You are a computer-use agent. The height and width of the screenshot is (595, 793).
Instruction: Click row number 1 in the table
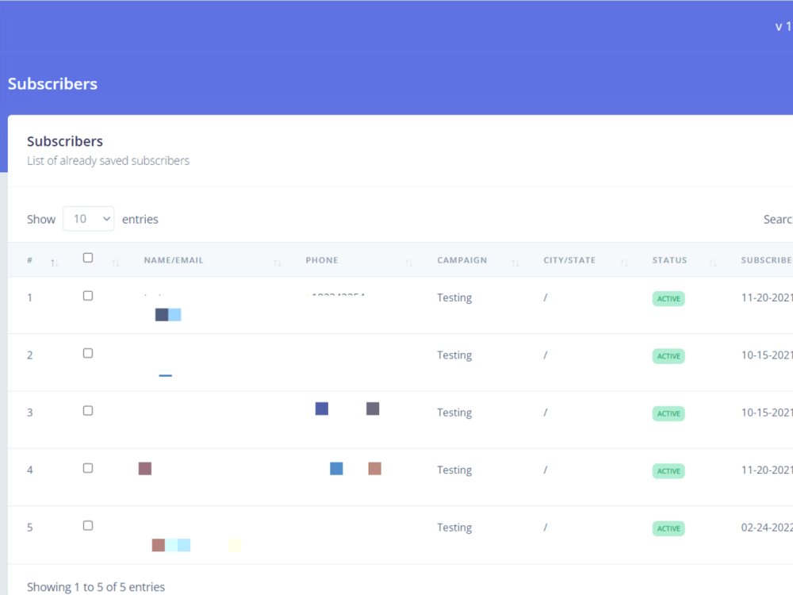tap(30, 297)
